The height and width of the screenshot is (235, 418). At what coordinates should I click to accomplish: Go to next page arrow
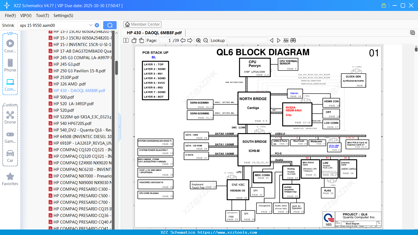pos(190,41)
